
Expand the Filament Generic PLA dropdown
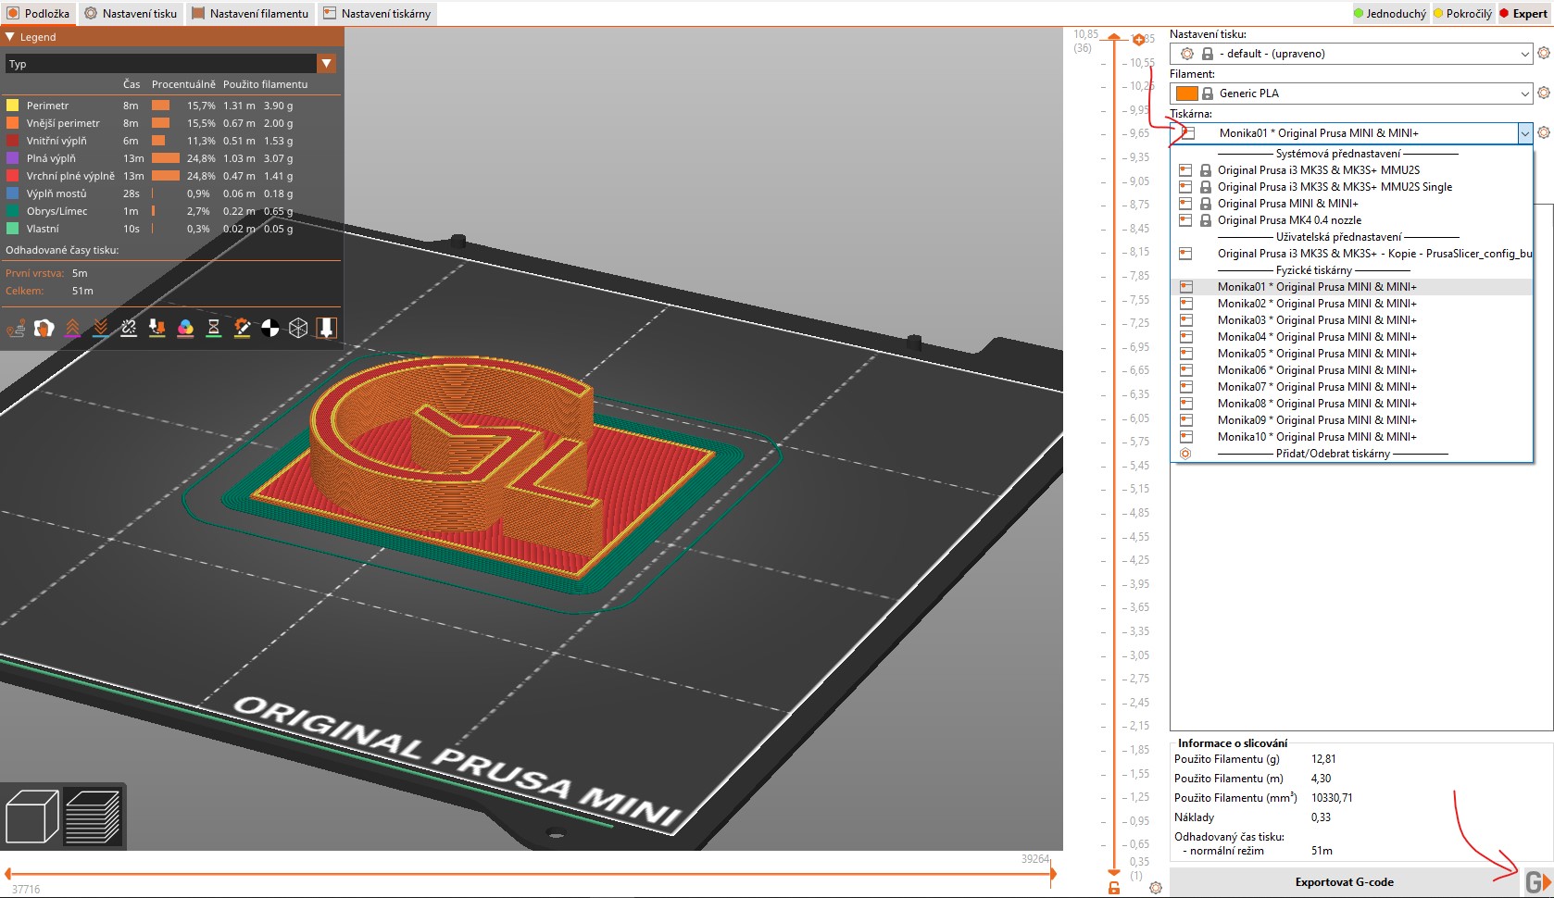click(1524, 94)
